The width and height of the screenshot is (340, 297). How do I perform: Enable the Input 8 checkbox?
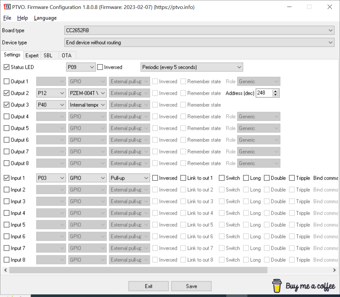point(7,260)
